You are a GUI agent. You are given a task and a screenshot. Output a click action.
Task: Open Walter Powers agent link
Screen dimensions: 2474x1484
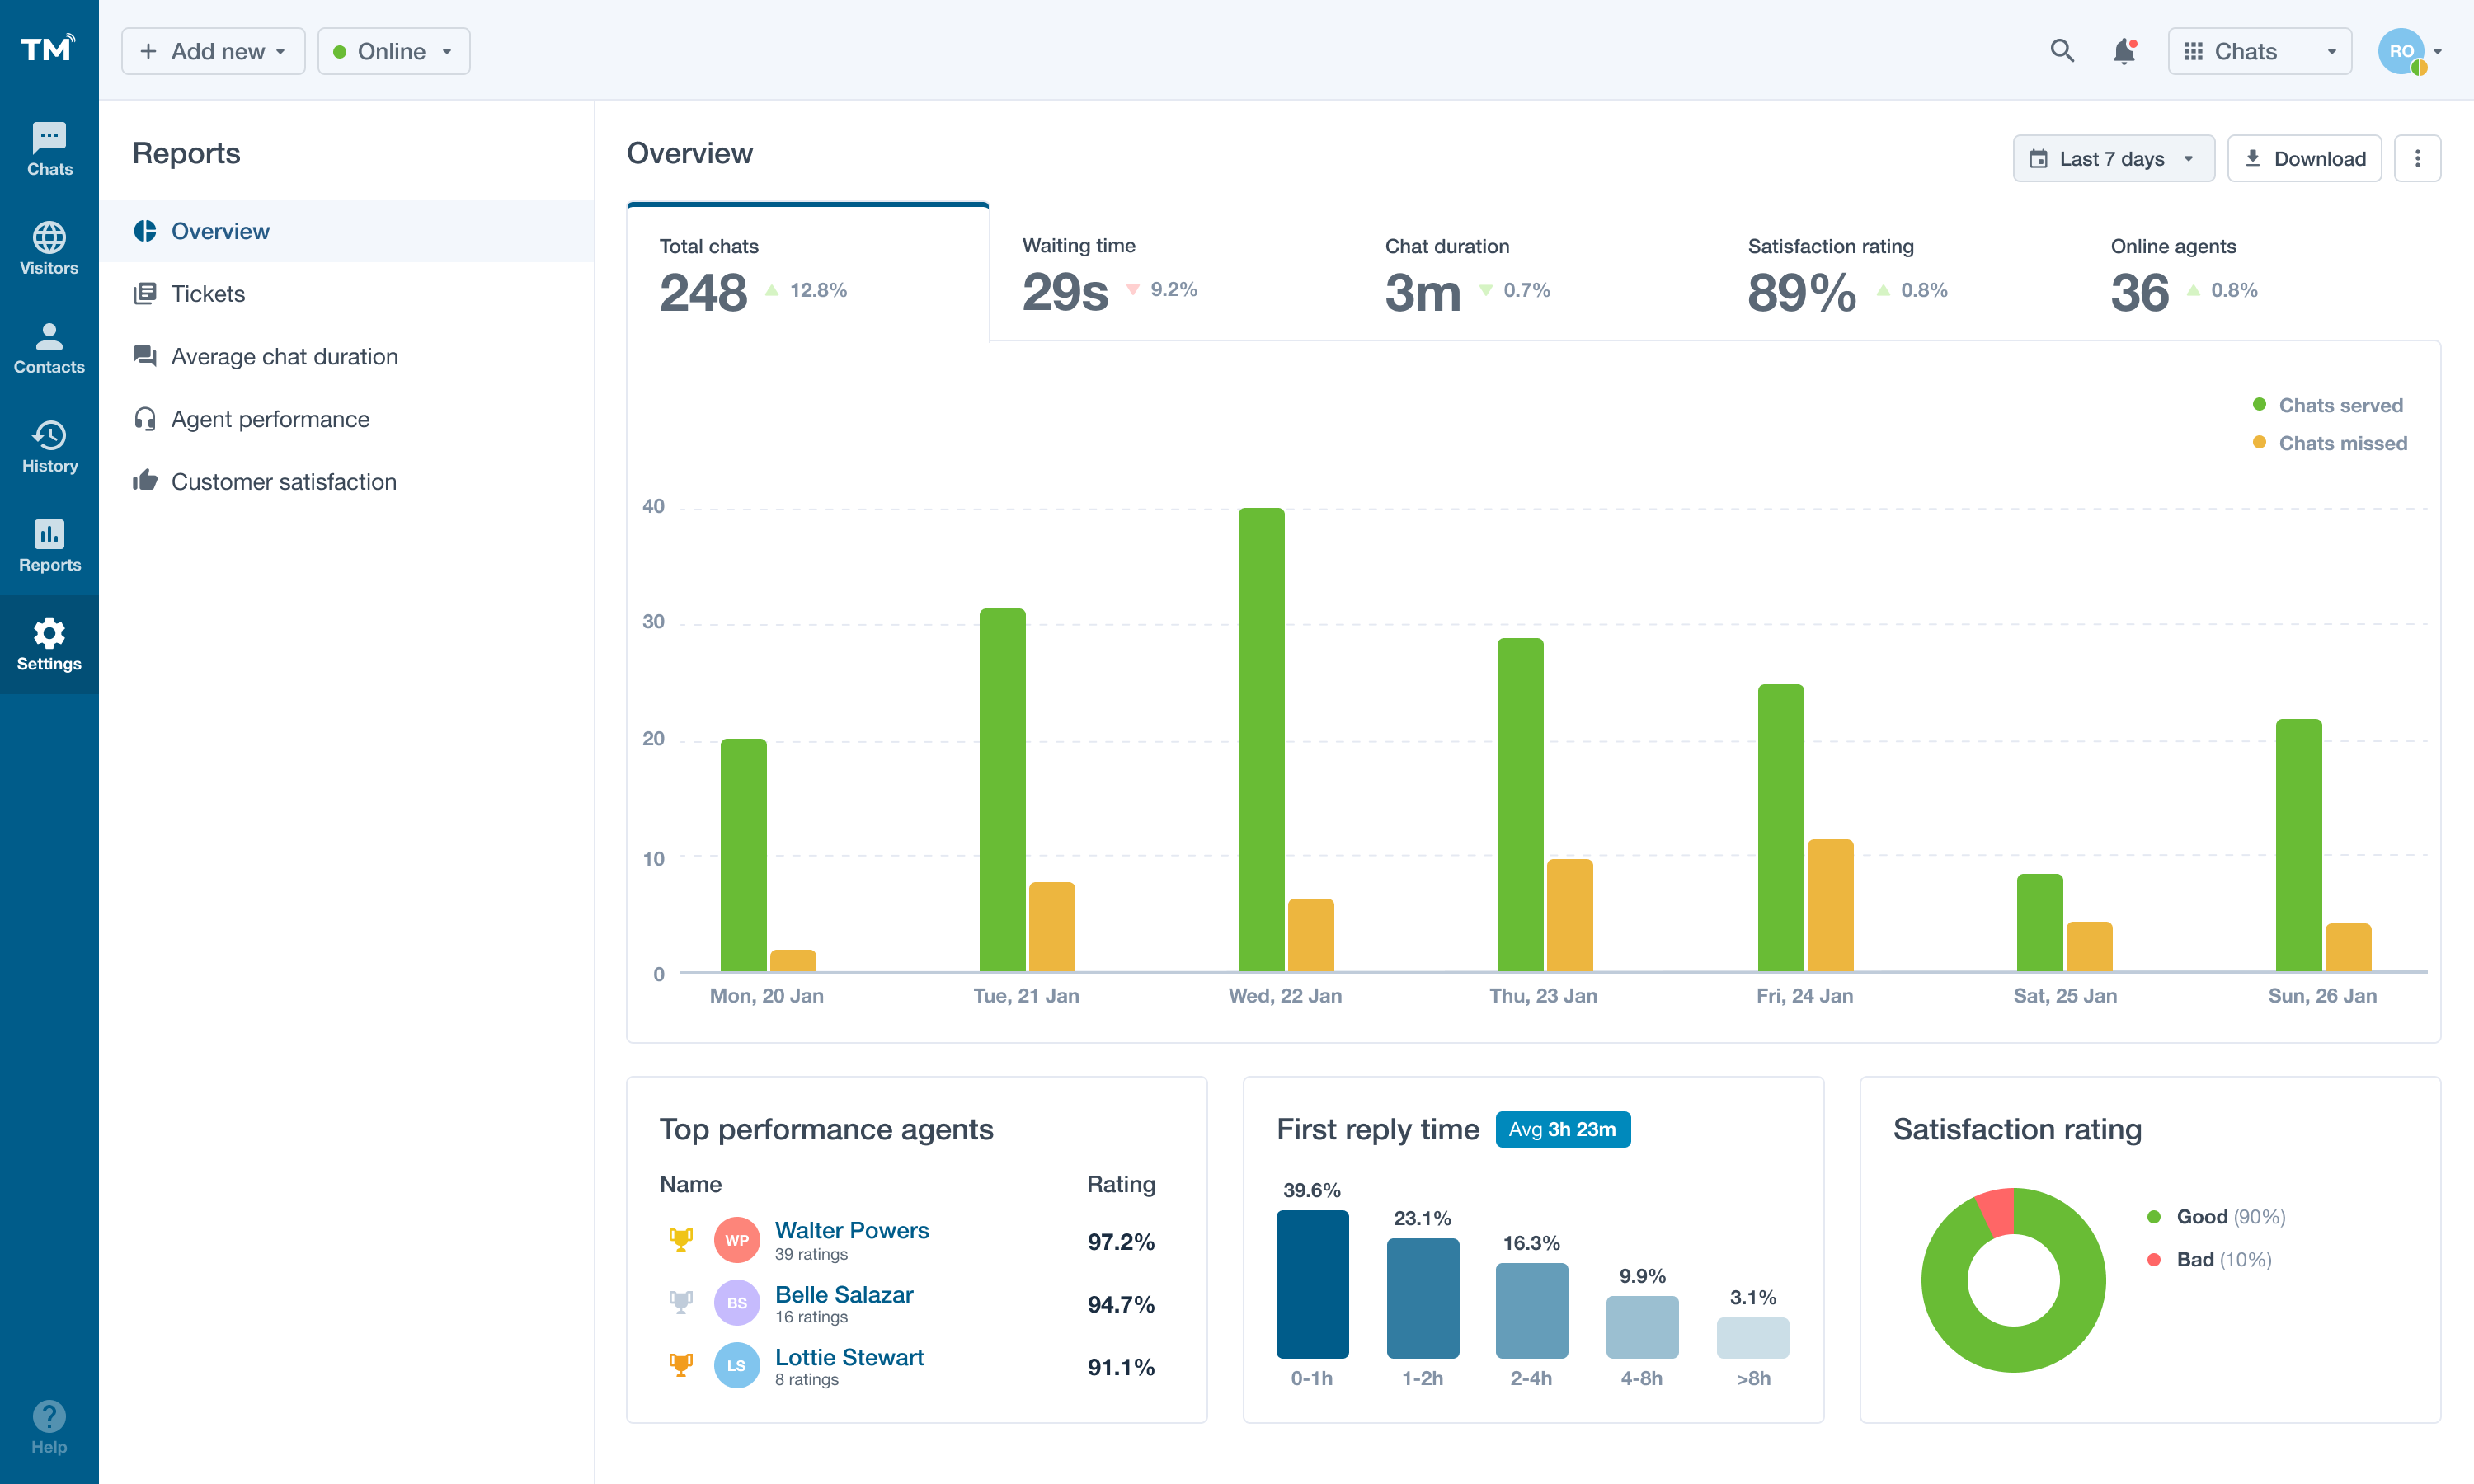coord(851,1230)
